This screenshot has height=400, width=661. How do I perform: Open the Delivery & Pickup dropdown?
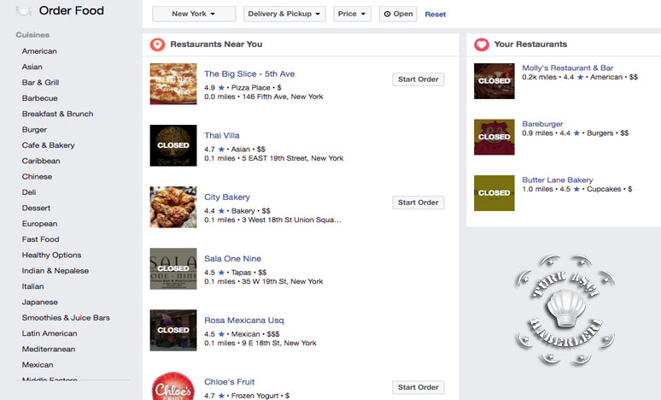coord(284,14)
